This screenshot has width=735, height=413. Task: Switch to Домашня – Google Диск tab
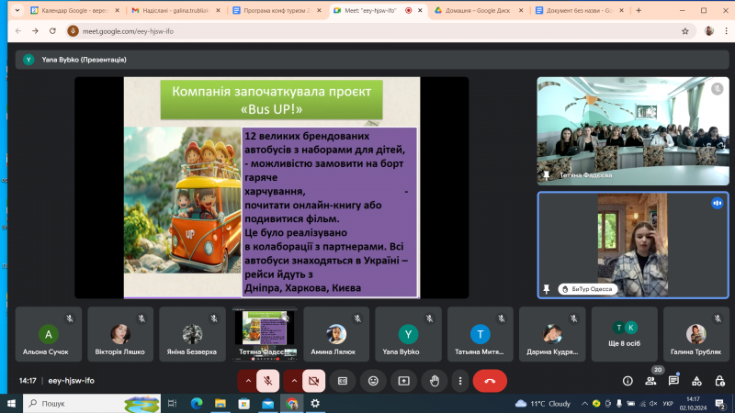(478, 10)
